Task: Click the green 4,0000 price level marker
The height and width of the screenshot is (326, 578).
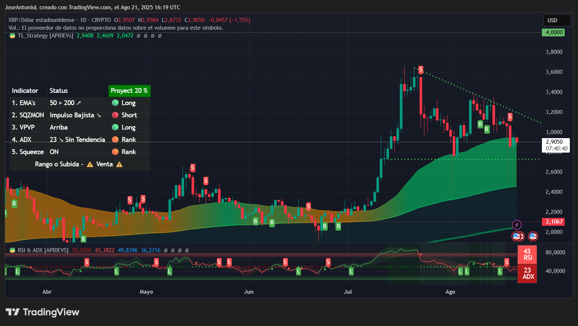Action: click(x=553, y=32)
